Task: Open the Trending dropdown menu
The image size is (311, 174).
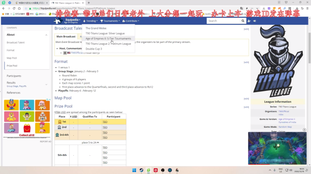Action: pyautogui.click(x=91, y=21)
